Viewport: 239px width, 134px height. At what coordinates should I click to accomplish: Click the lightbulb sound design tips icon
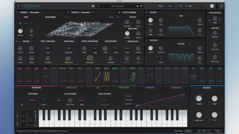(x=201, y=6)
